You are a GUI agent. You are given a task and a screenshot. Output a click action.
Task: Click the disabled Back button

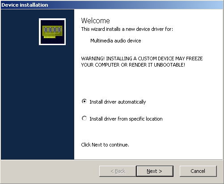point(118,171)
